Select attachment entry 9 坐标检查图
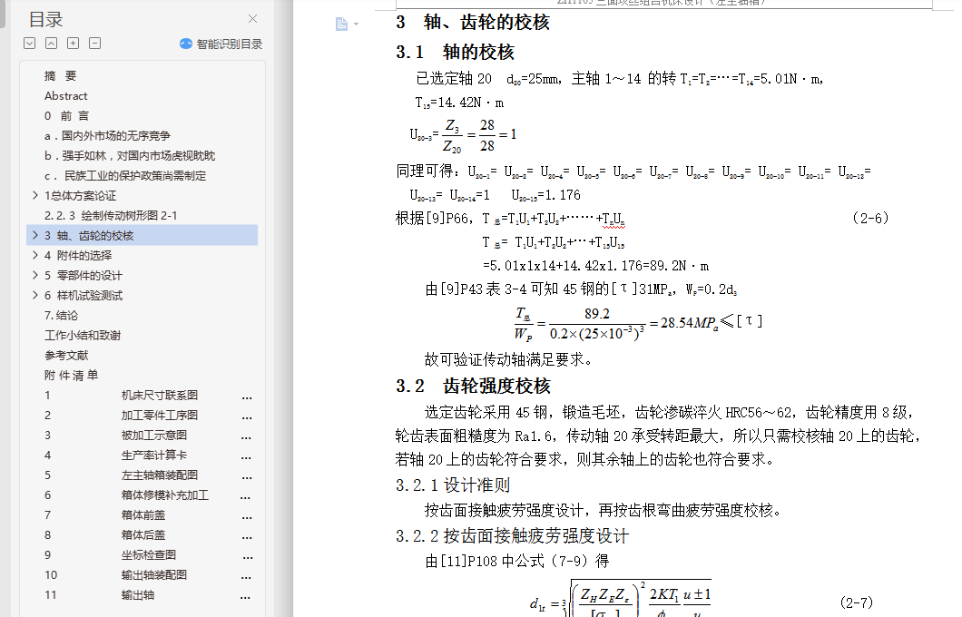Screen dimensions: 962x617 pos(147,554)
